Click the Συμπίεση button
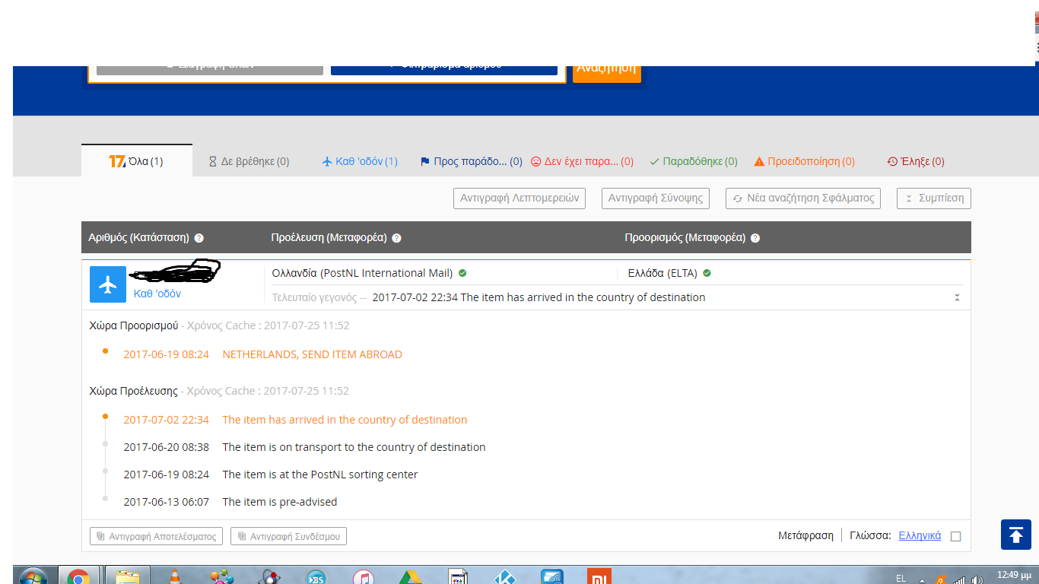Viewport: 1039px width, 584px height. [934, 198]
